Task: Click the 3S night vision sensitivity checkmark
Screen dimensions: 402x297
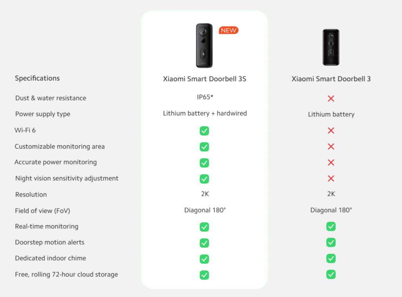Action: coord(204,179)
